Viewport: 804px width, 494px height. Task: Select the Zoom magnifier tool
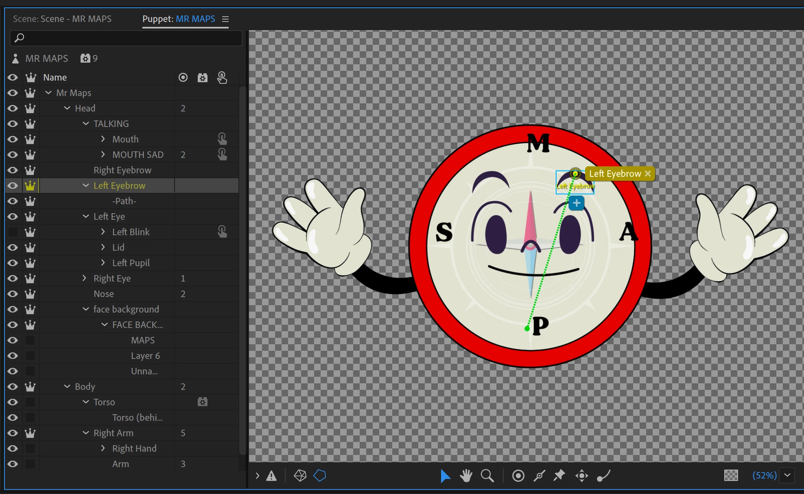487,476
